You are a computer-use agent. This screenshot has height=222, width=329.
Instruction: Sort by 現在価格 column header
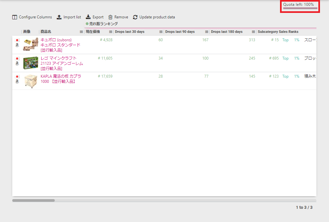93,32
